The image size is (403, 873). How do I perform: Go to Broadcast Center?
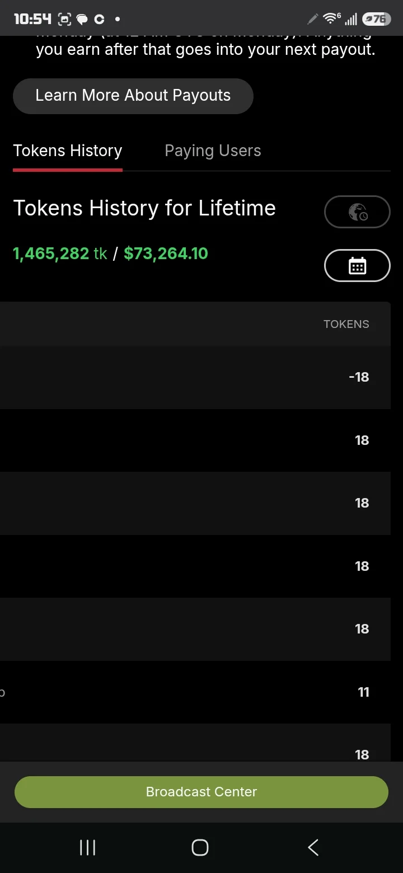201,792
